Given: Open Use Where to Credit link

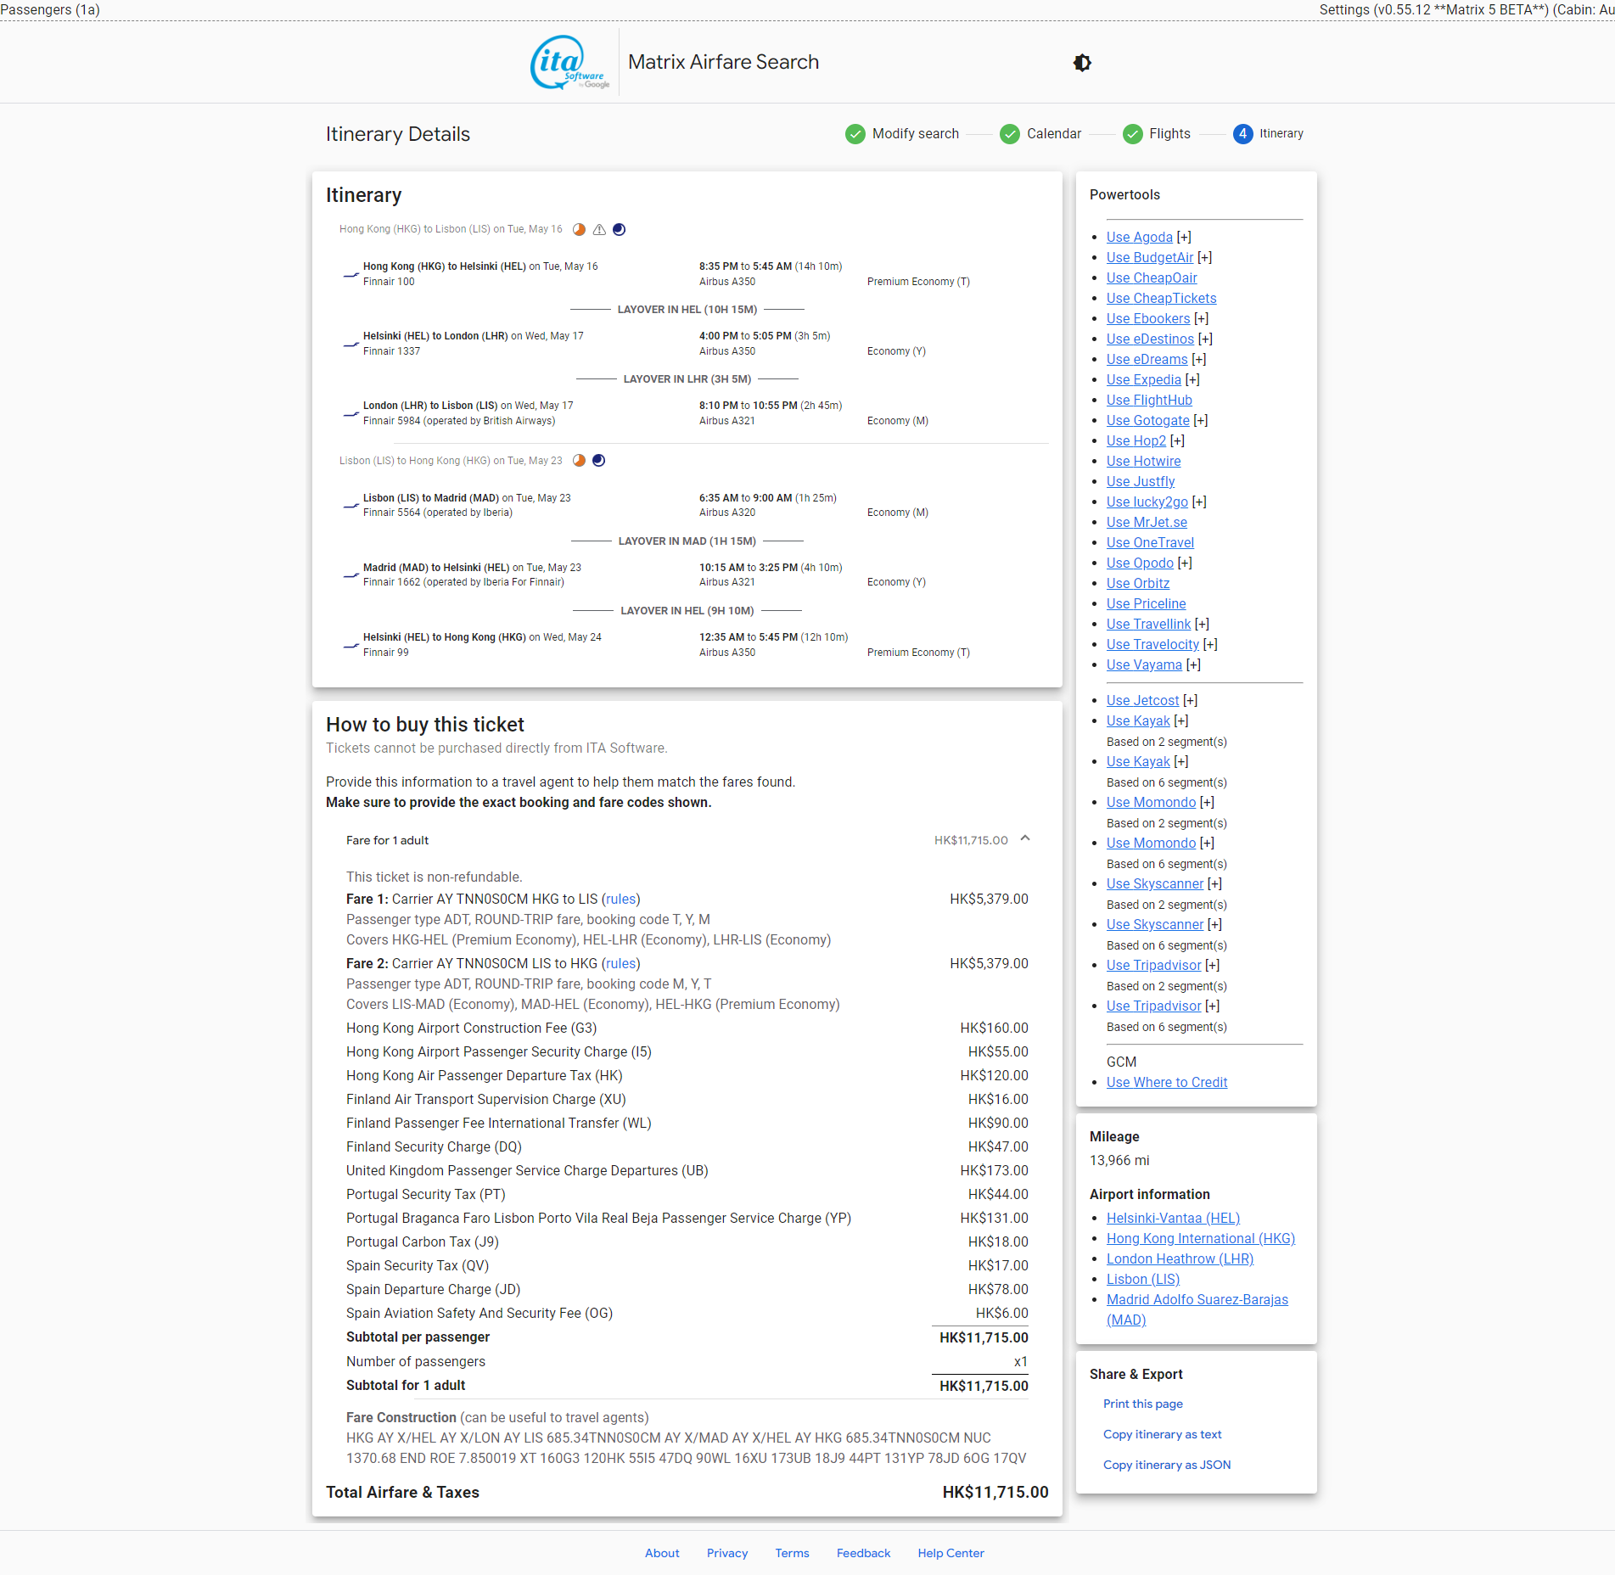Looking at the screenshot, I should pos(1166,1083).
